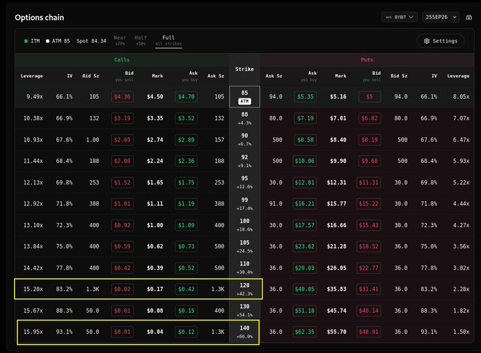481x353 pixels.
Task: Click the $1.75 call ask for strike 95
Action: click(x=186, y=183)
